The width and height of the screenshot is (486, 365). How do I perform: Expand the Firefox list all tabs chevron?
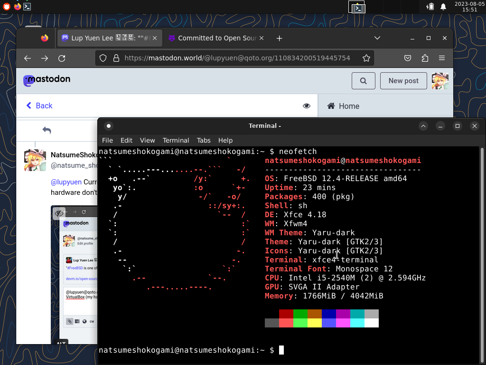pos(377,38)
